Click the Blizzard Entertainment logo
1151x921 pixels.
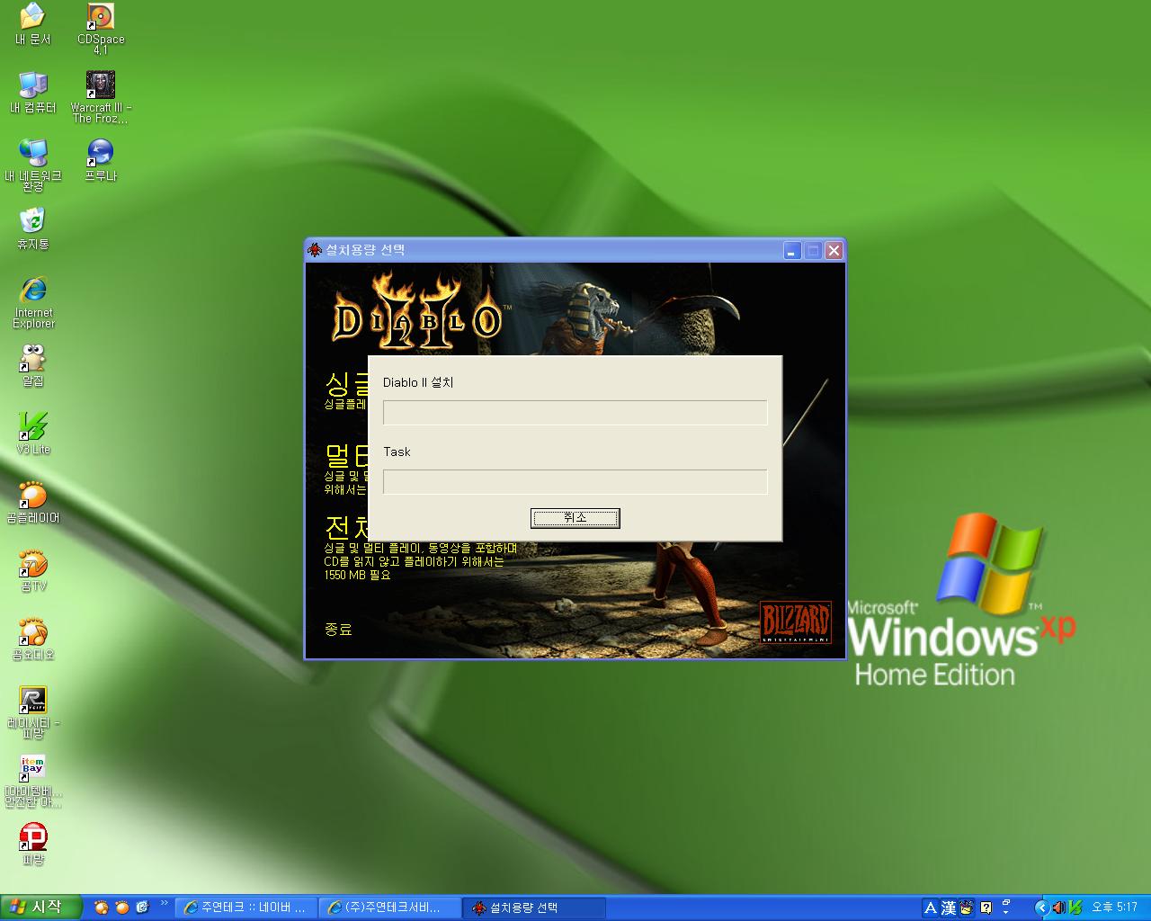point(795,621)
